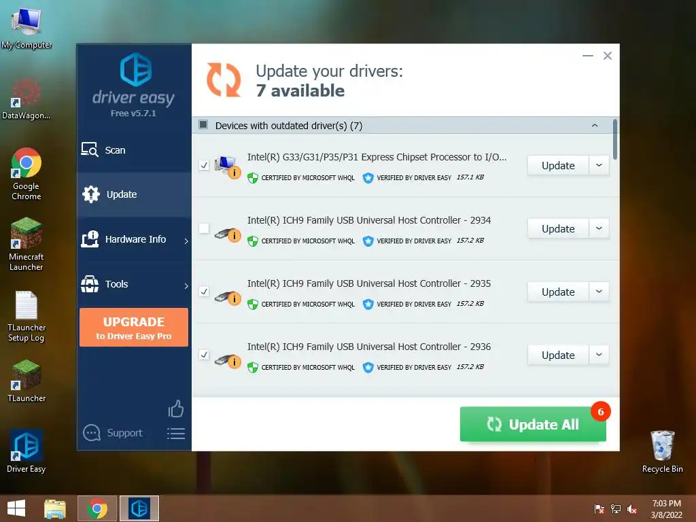
Task: Click Update for G33/G31 chipset driver
Action: coord(558,166)
